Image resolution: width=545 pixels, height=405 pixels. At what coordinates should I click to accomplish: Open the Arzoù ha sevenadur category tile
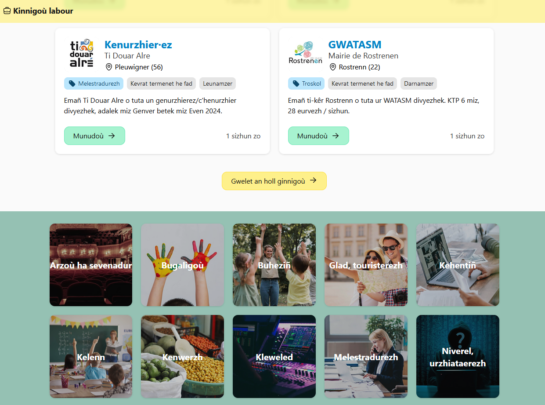point(91,265)
